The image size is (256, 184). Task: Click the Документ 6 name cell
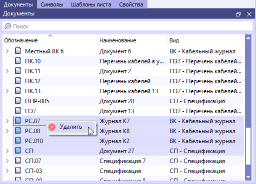pos(115,51)
